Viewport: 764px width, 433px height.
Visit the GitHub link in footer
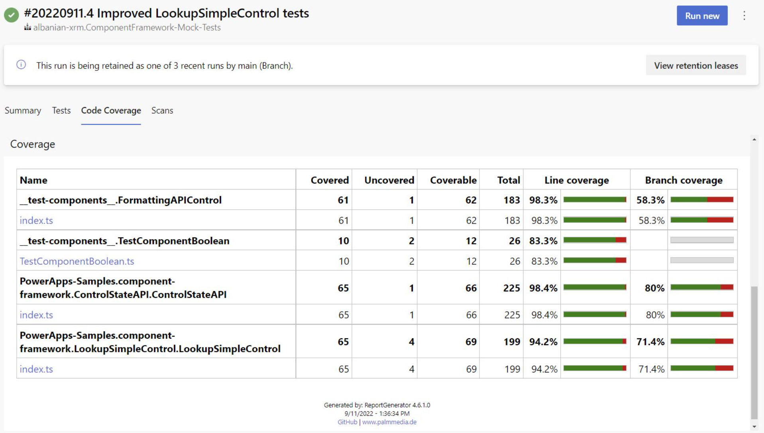click(x=347, y=422)
